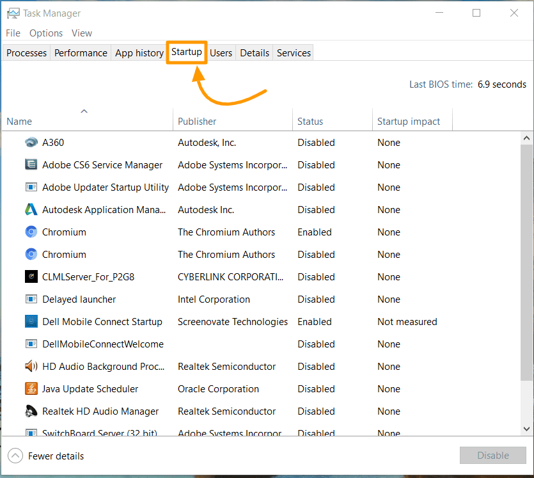Switch to the App history tab

[x=139, y=53]
